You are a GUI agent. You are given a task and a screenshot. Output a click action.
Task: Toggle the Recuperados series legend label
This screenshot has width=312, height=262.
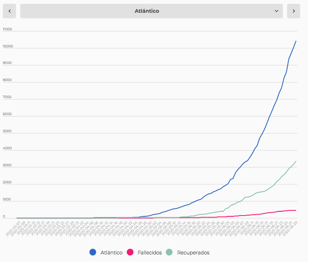[x=193, y=253]
